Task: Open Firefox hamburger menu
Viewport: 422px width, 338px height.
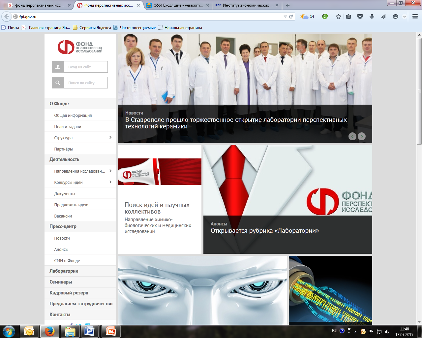Action: click(x=415, y=17)
